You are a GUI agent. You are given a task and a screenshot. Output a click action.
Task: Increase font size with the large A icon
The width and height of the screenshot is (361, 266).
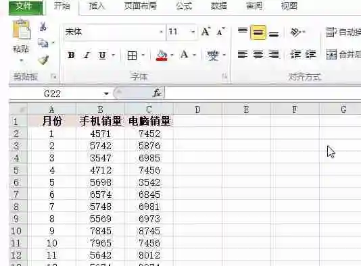click(206, 32)
